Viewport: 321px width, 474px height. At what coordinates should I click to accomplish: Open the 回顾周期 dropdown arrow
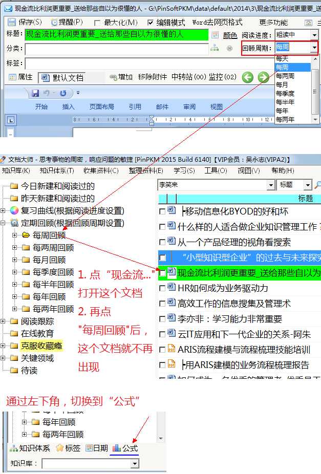point(314,48)
